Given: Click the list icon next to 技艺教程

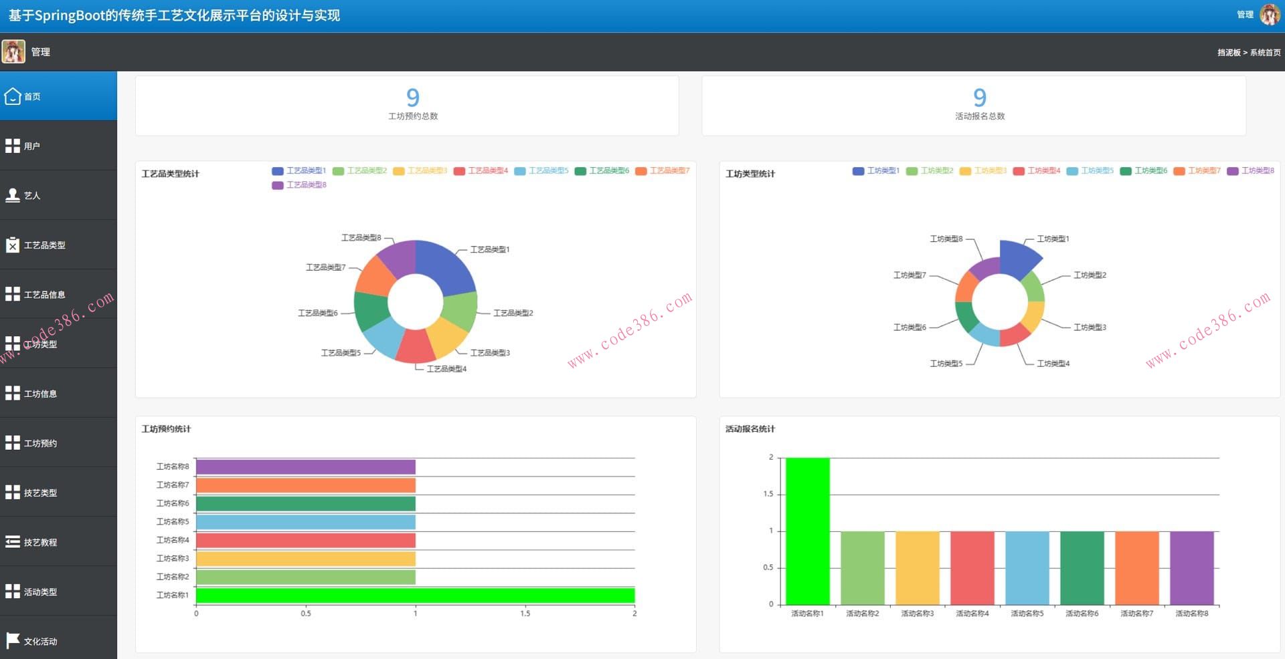Looking at the screenshot, I should pos(13,541).
